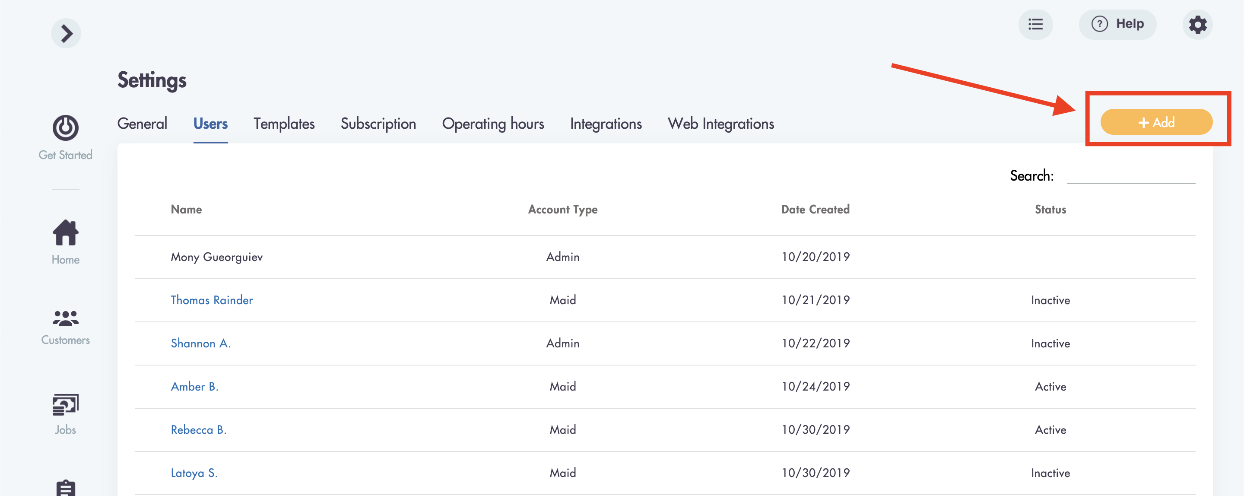Click the + Add button
The width and height of the screenshot is (1244, 496).
click(x=1157, y=122)
